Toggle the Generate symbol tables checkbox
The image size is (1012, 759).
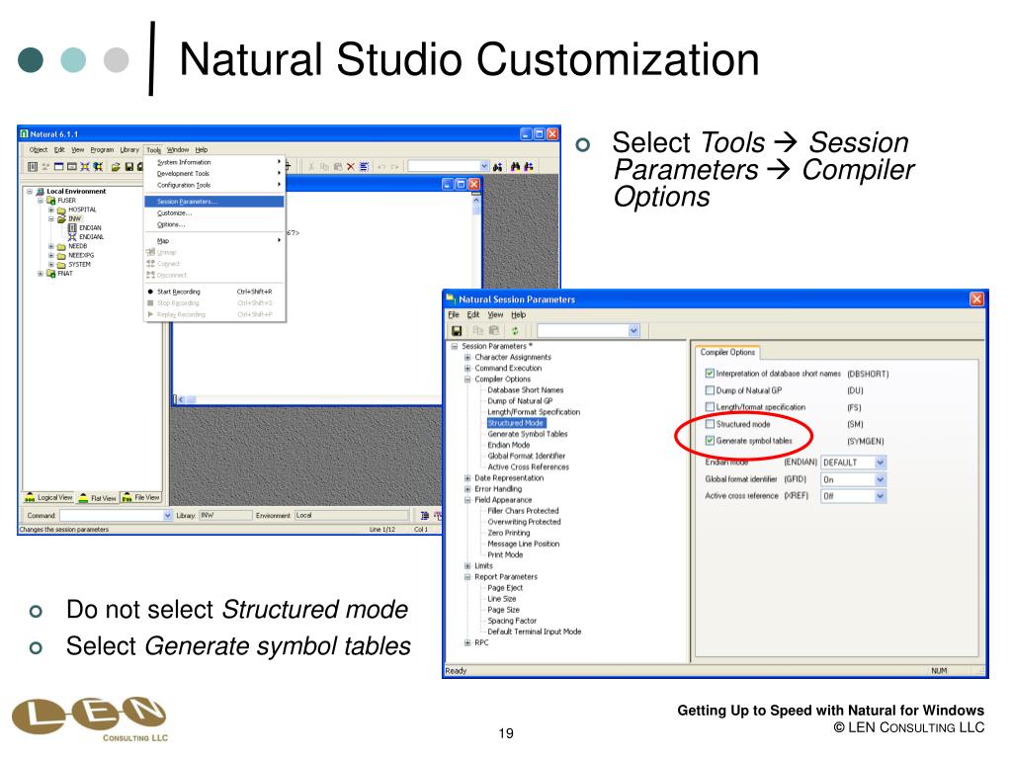click(710, 441)
